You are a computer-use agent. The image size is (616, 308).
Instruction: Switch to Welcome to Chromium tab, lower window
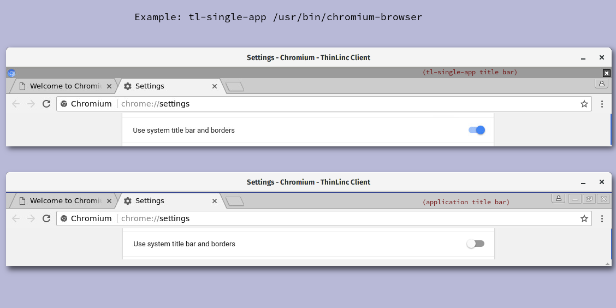coord(63,201)
